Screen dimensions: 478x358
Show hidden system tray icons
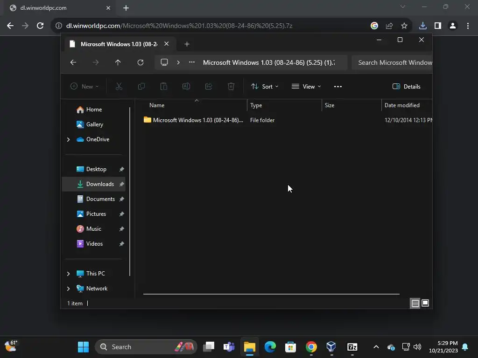(x=376, y=347)
